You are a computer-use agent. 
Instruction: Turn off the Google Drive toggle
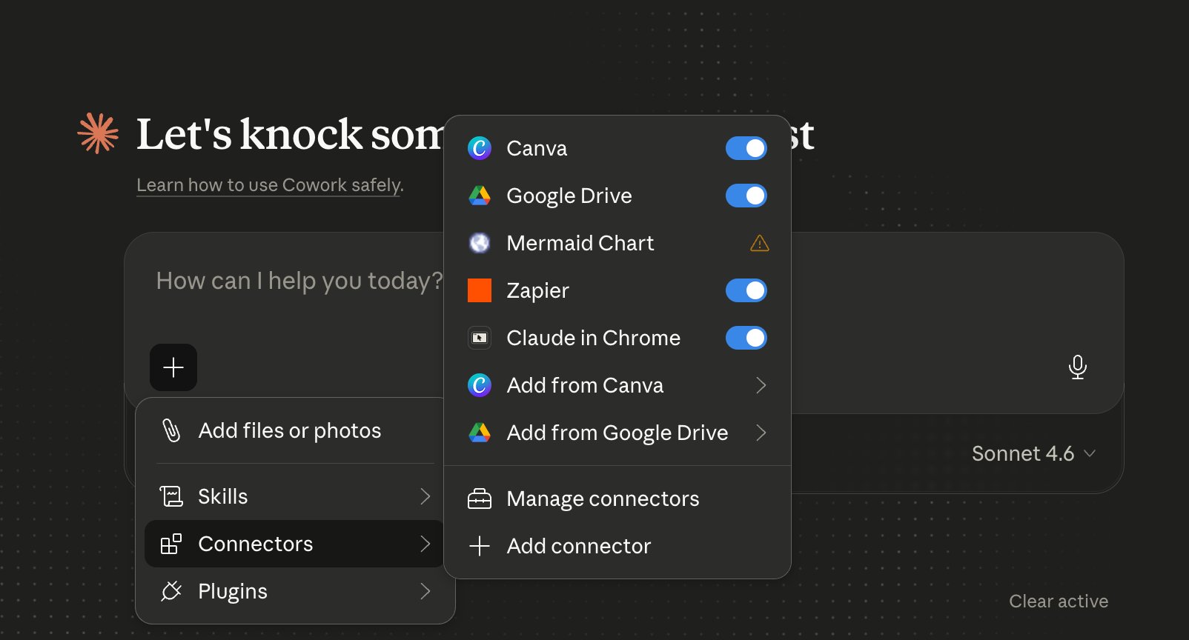746,196
